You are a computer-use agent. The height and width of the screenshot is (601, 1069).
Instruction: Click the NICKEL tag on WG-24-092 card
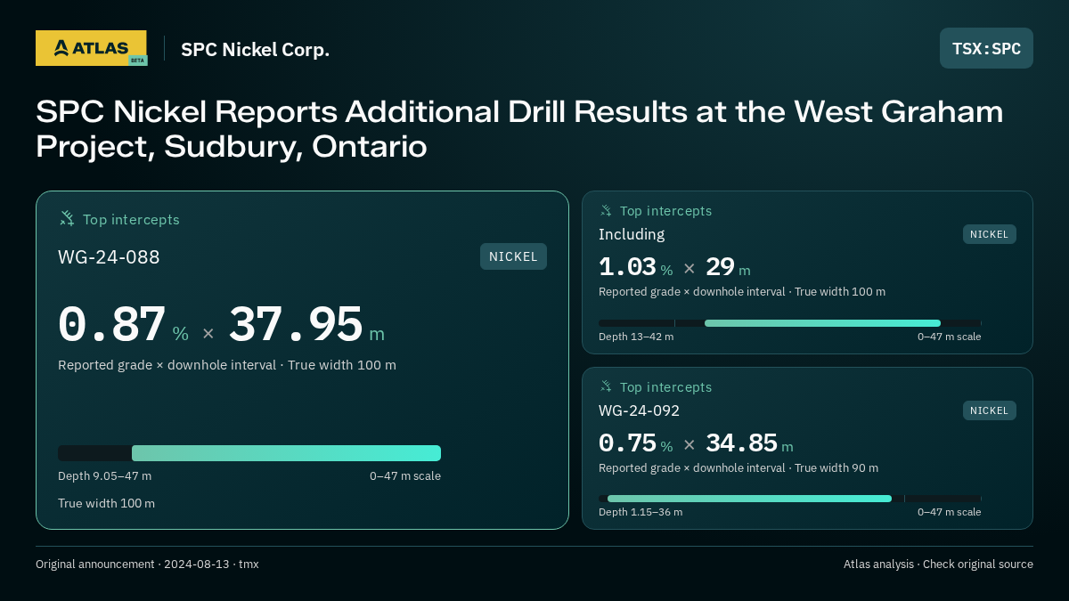pos(989,410)
